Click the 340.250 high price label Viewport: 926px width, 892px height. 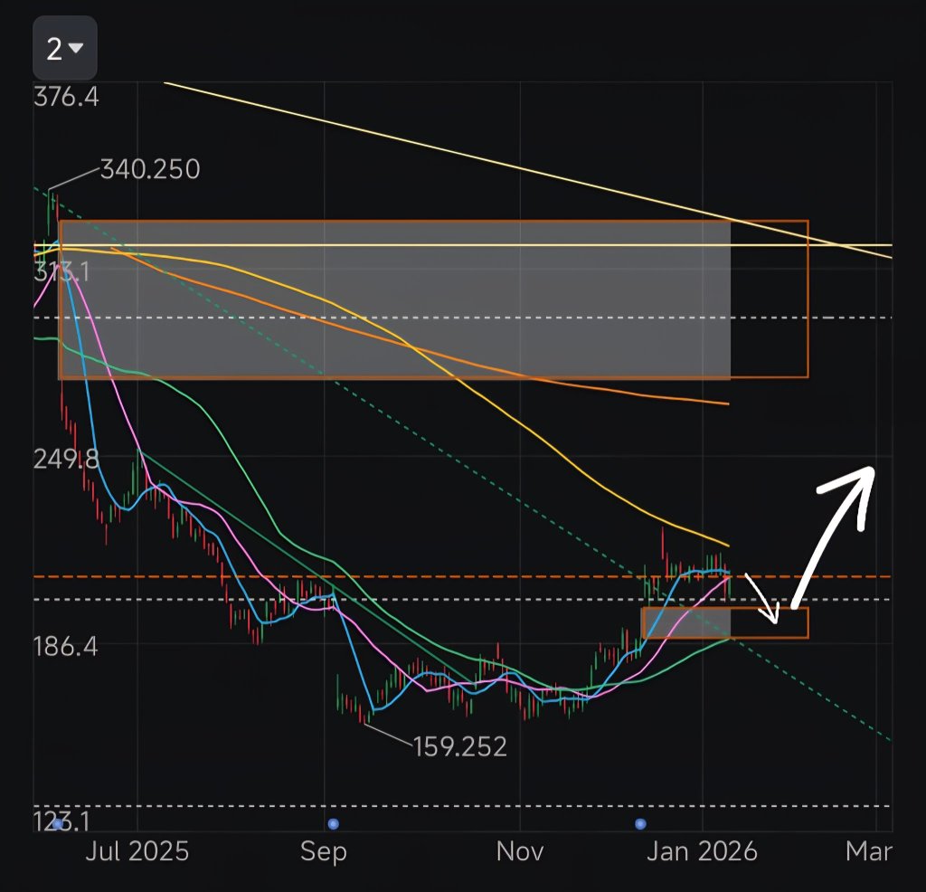[x=150, y=169]
